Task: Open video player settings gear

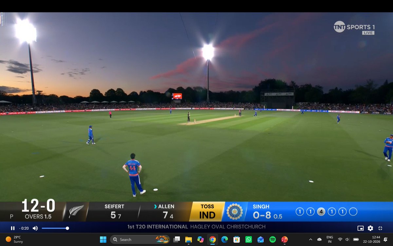Action: pos(370,228)
